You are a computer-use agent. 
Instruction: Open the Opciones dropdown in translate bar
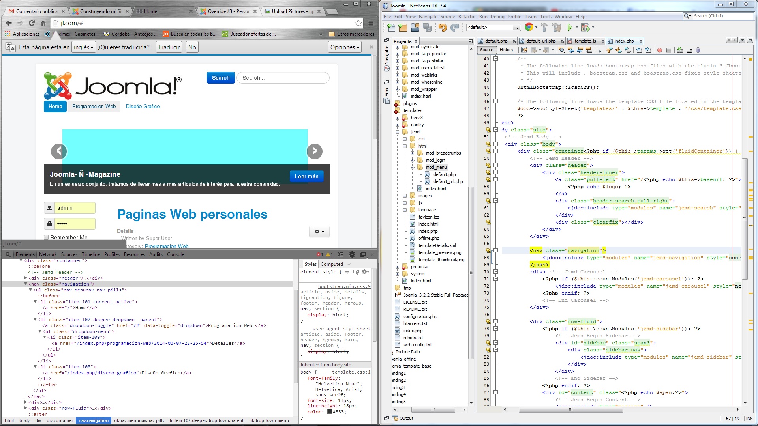click(345, 47)
